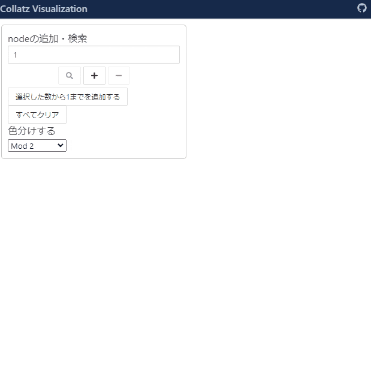The image size is (371, 372).
Task: Click the Collatz Visualization title
Action: pos(44,9)
